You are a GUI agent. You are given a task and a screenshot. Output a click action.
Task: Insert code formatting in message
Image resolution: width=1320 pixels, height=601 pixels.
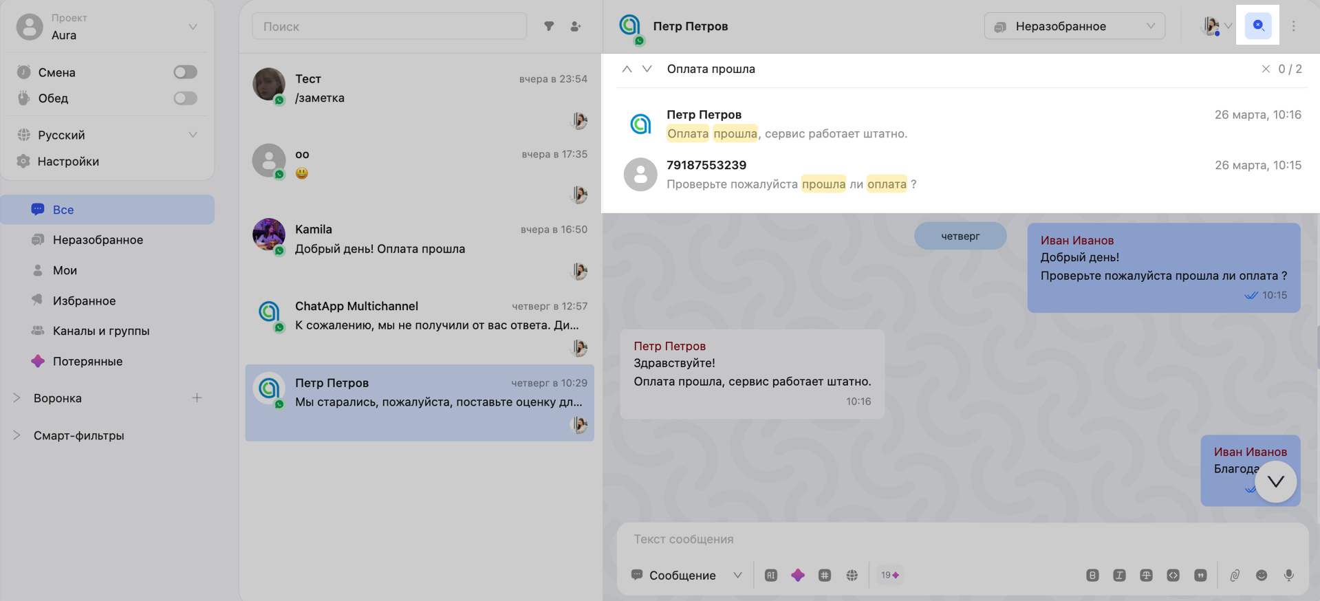1173,576
